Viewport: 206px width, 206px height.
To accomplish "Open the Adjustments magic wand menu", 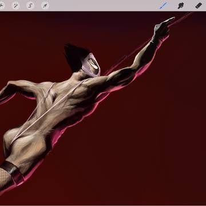I will pyautogui.click(x=15, y=5).
